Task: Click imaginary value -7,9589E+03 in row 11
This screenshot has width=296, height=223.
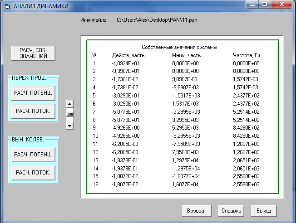Action: [186, 144]
